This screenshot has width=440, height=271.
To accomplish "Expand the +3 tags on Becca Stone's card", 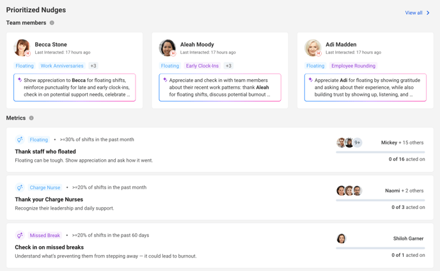I will coord(93,66).
